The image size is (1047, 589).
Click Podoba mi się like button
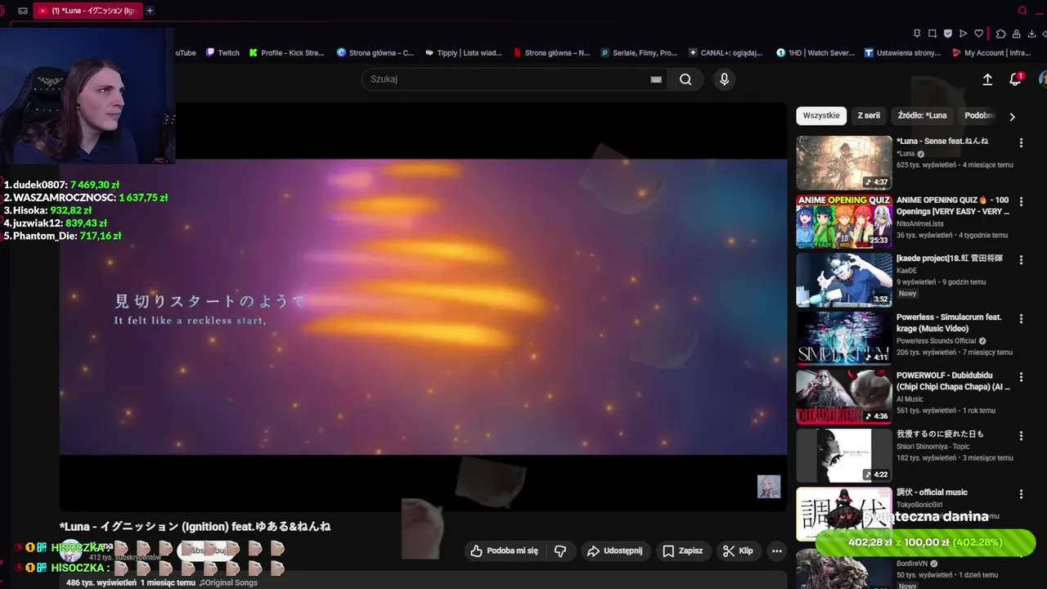504,551
